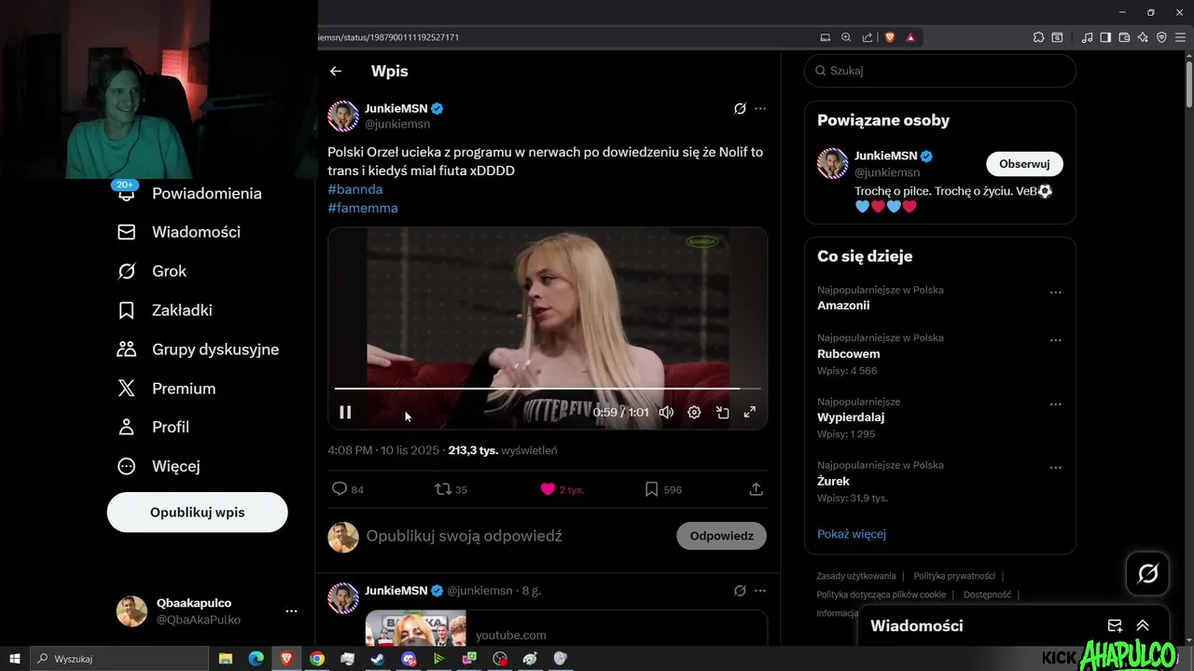Seek on the video progress bar
This screenshot has height=671, width=1194.
click(x=548, y=388)
